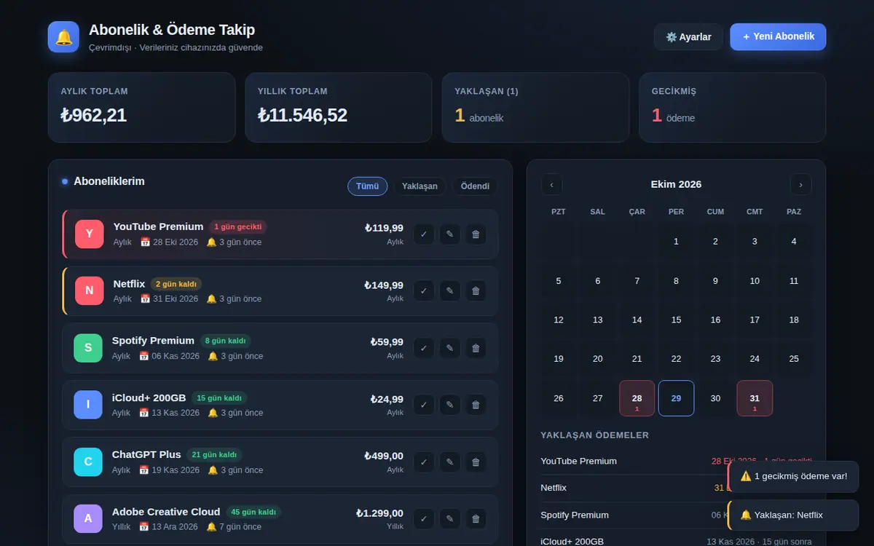This screenshot has height=546, width=874.
Task: Click the YouTube Premium letter avatar
Action: tap(90, 234)
